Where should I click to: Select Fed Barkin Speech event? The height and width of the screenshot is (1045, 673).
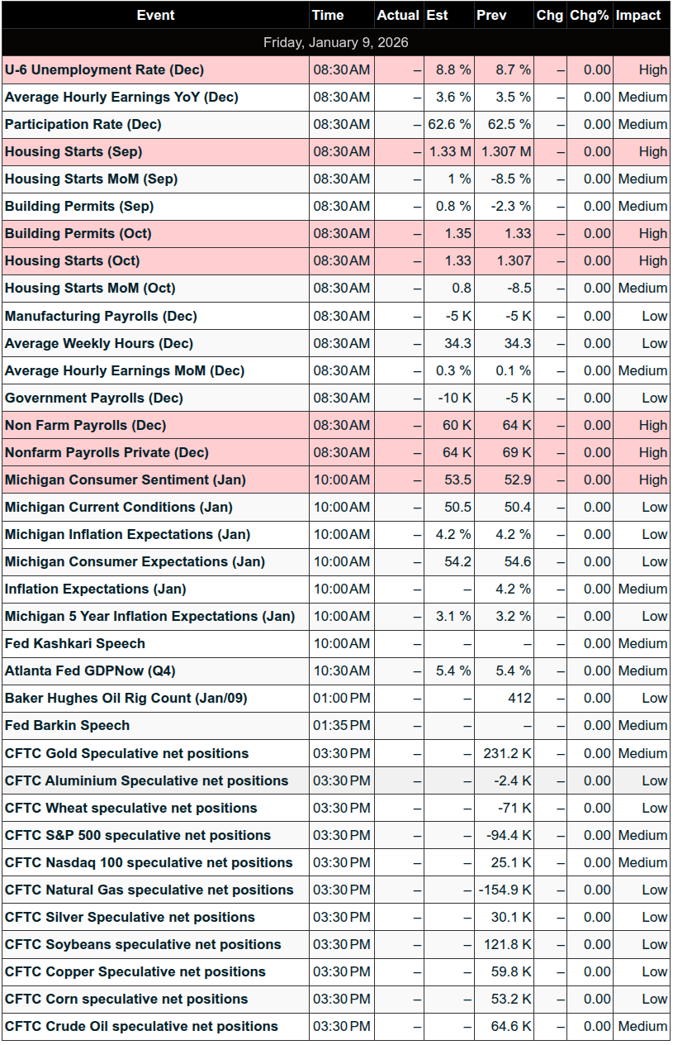[x=67, y=725]
